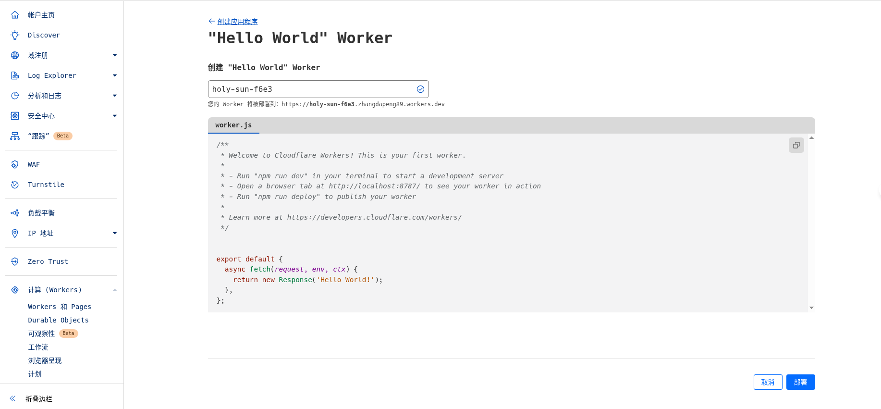Click the Log Explorer document icon
Viewport: 881px width, 409px height.
pyautogui.click(x=15, y=75)
